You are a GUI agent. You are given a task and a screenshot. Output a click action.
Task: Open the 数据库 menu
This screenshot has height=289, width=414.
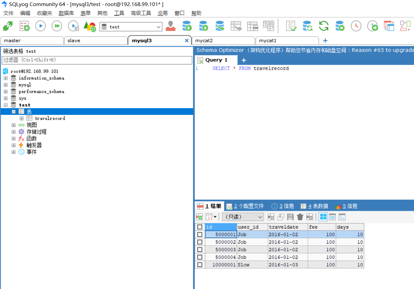pos(66,13)
